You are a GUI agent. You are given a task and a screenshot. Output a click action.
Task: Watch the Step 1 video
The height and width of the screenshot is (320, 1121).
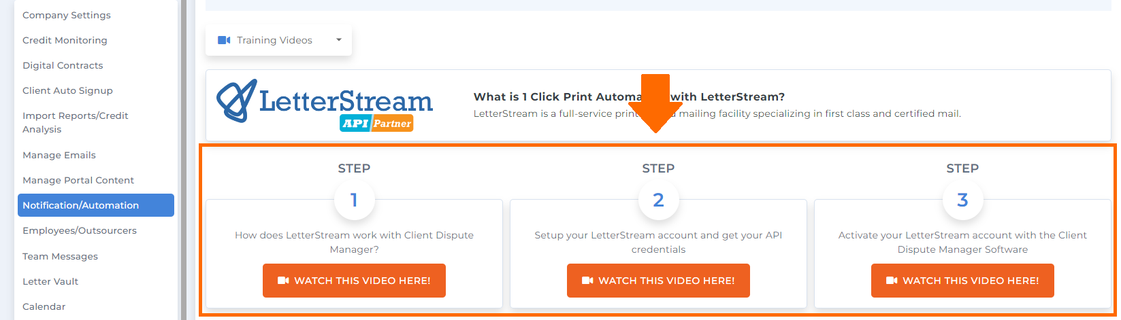pyautogui.click(x=354, y=281)
